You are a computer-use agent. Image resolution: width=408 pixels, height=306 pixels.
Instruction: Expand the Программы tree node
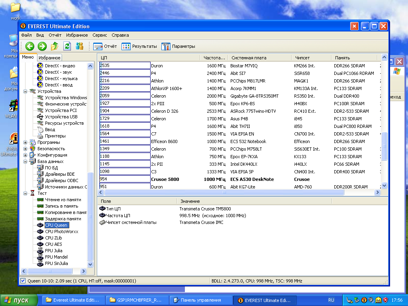pyautogui.click(x=25, y=142)
